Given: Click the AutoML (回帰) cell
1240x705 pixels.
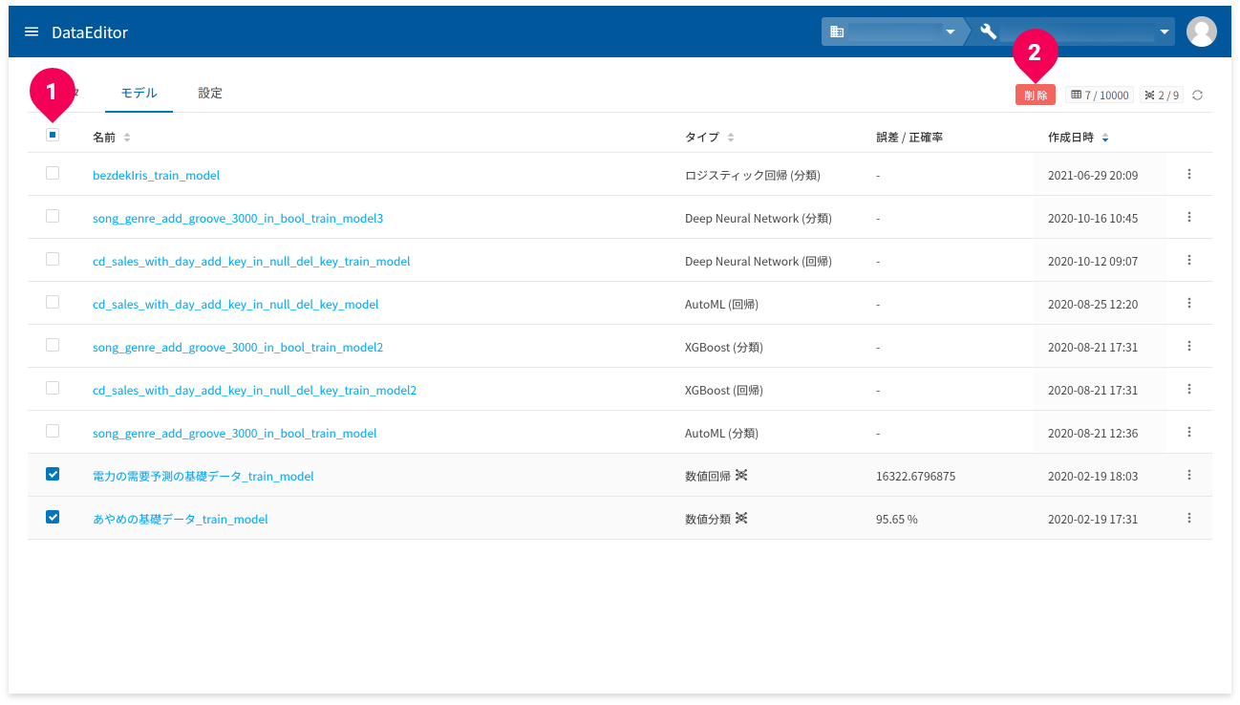Looking at the screenshot, I should 721,304.
